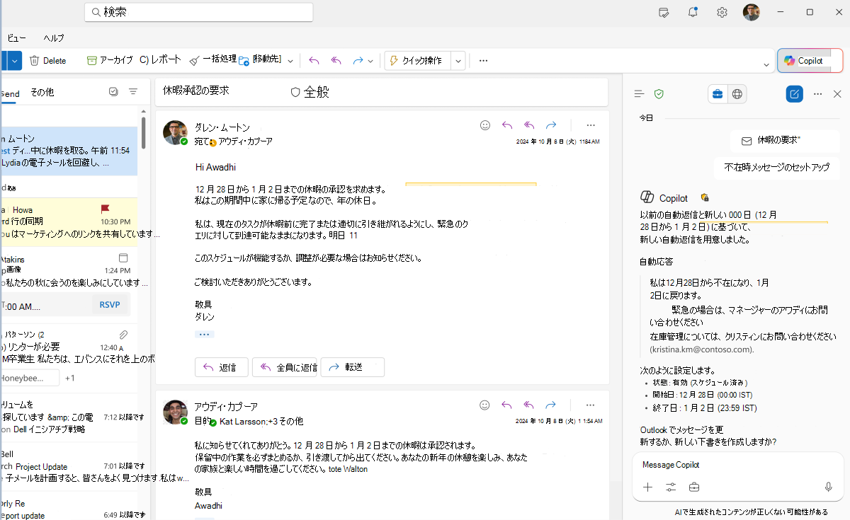Click the 全員に返信 button
The height and width of the screenshot is (520, 850).
pos(286,367)
